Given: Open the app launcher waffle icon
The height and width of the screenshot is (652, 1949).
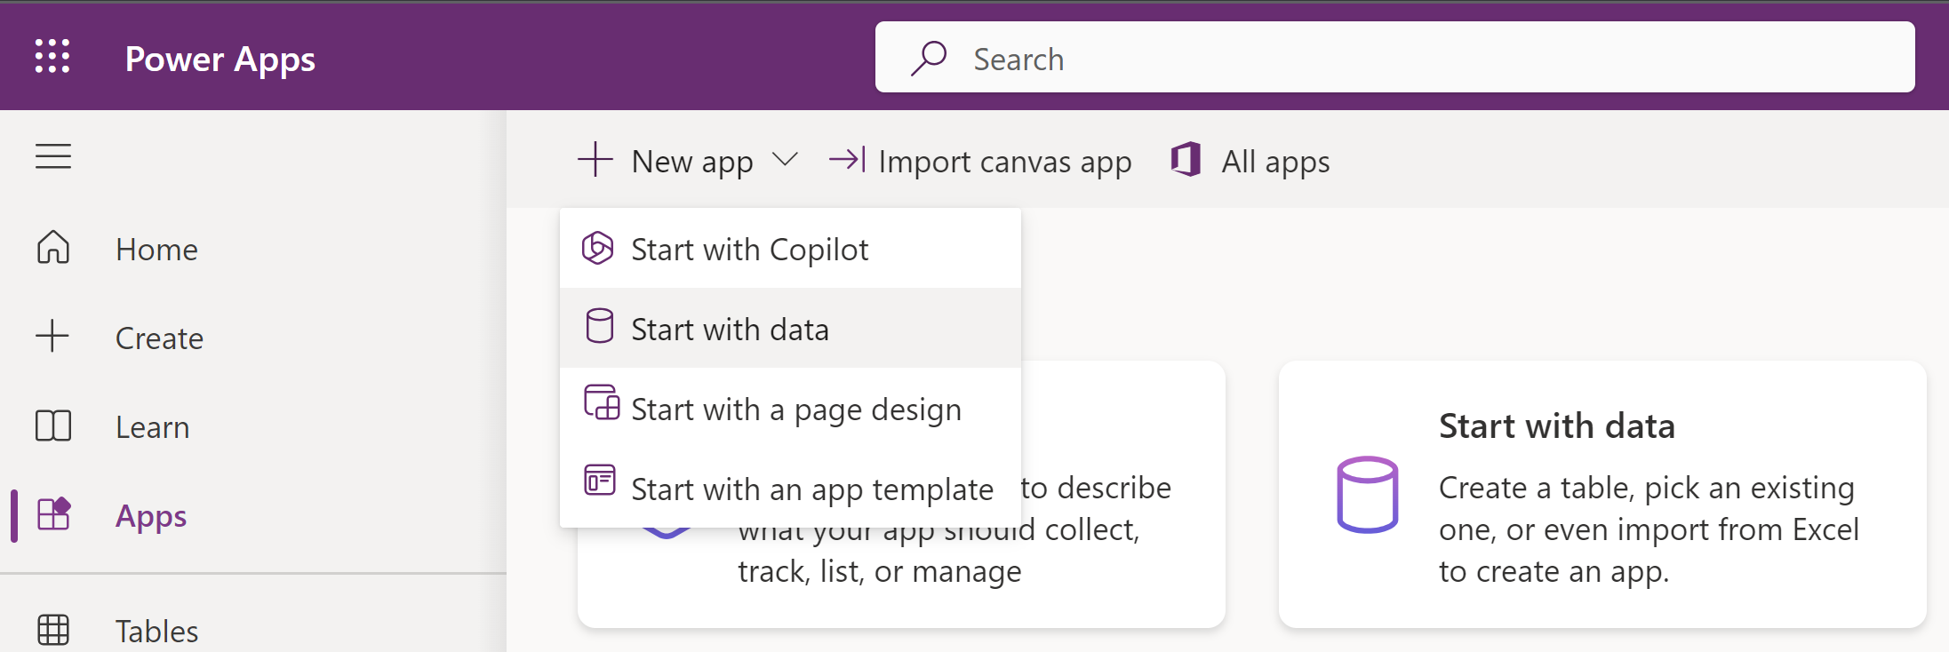Looking at the screenshot, I should (x=52, y=57).
